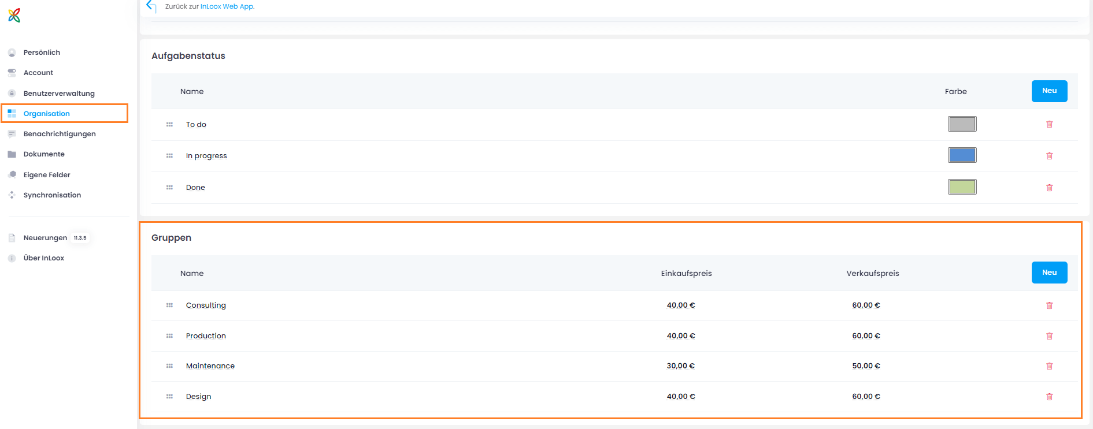Open the Persönlich settings section
Screen dimensions: 1093x429
[42, 53]
